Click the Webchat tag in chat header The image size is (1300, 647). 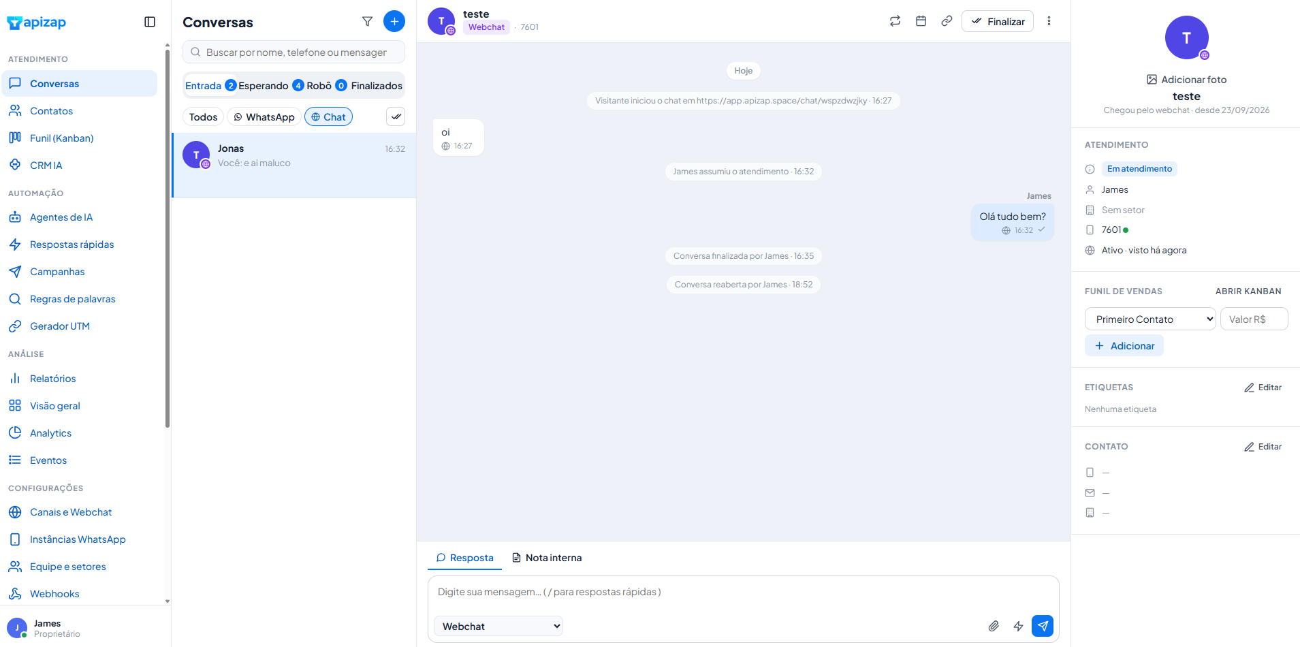486,27
